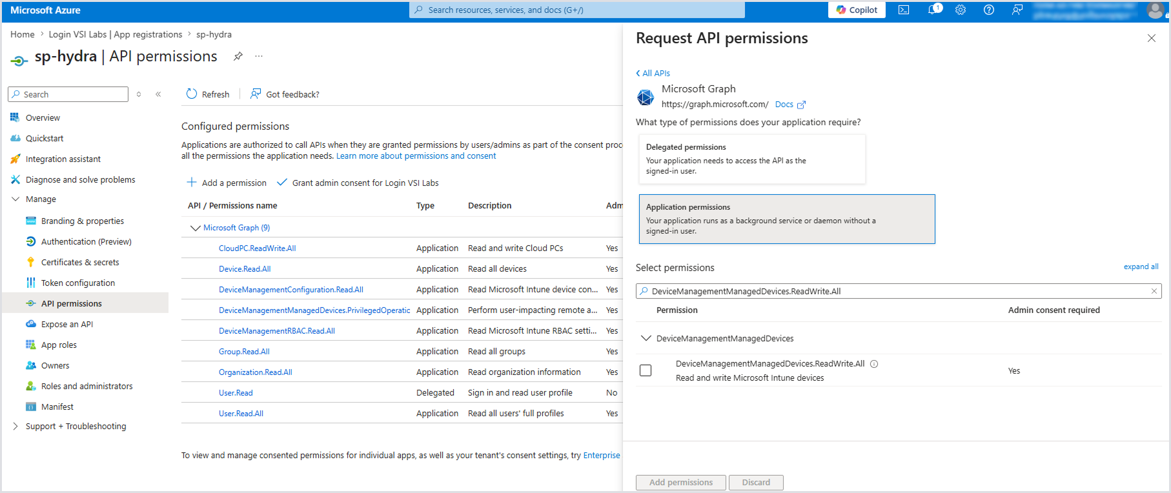The width and height of the screenshot is (1171, 493).
Task: Open the help question mark
Action: [x=989, y=10]
